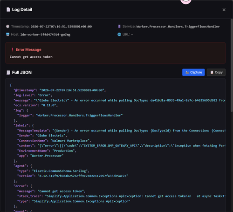The image size is (233, 212).
Task: Click the Service icon
Action: (x=119, y=27)
